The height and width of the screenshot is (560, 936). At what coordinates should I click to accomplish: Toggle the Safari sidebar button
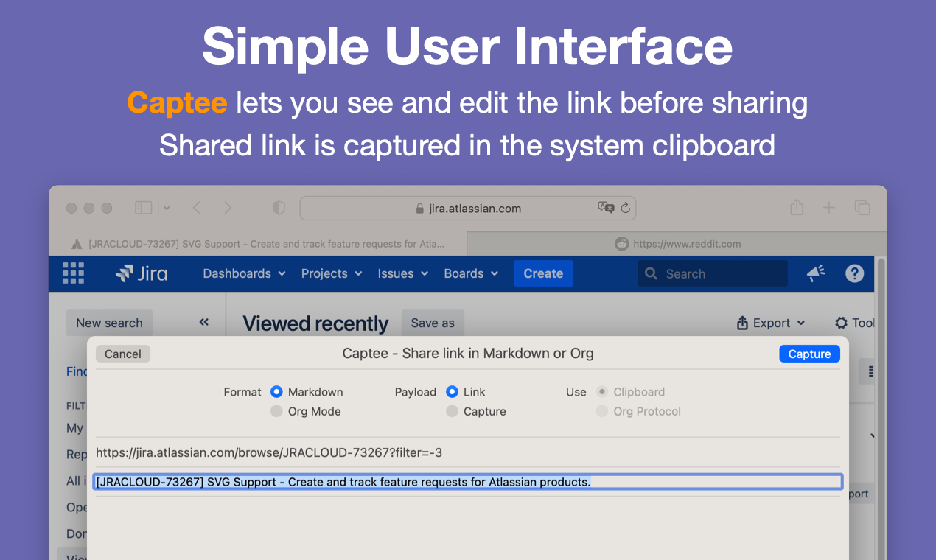coord(143,208)
